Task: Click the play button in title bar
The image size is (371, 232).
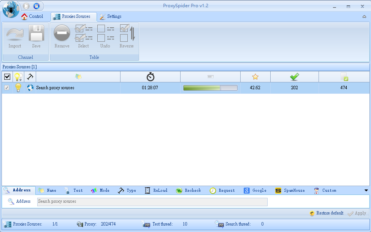Action: pyautogui.click(x=26, y=6)
